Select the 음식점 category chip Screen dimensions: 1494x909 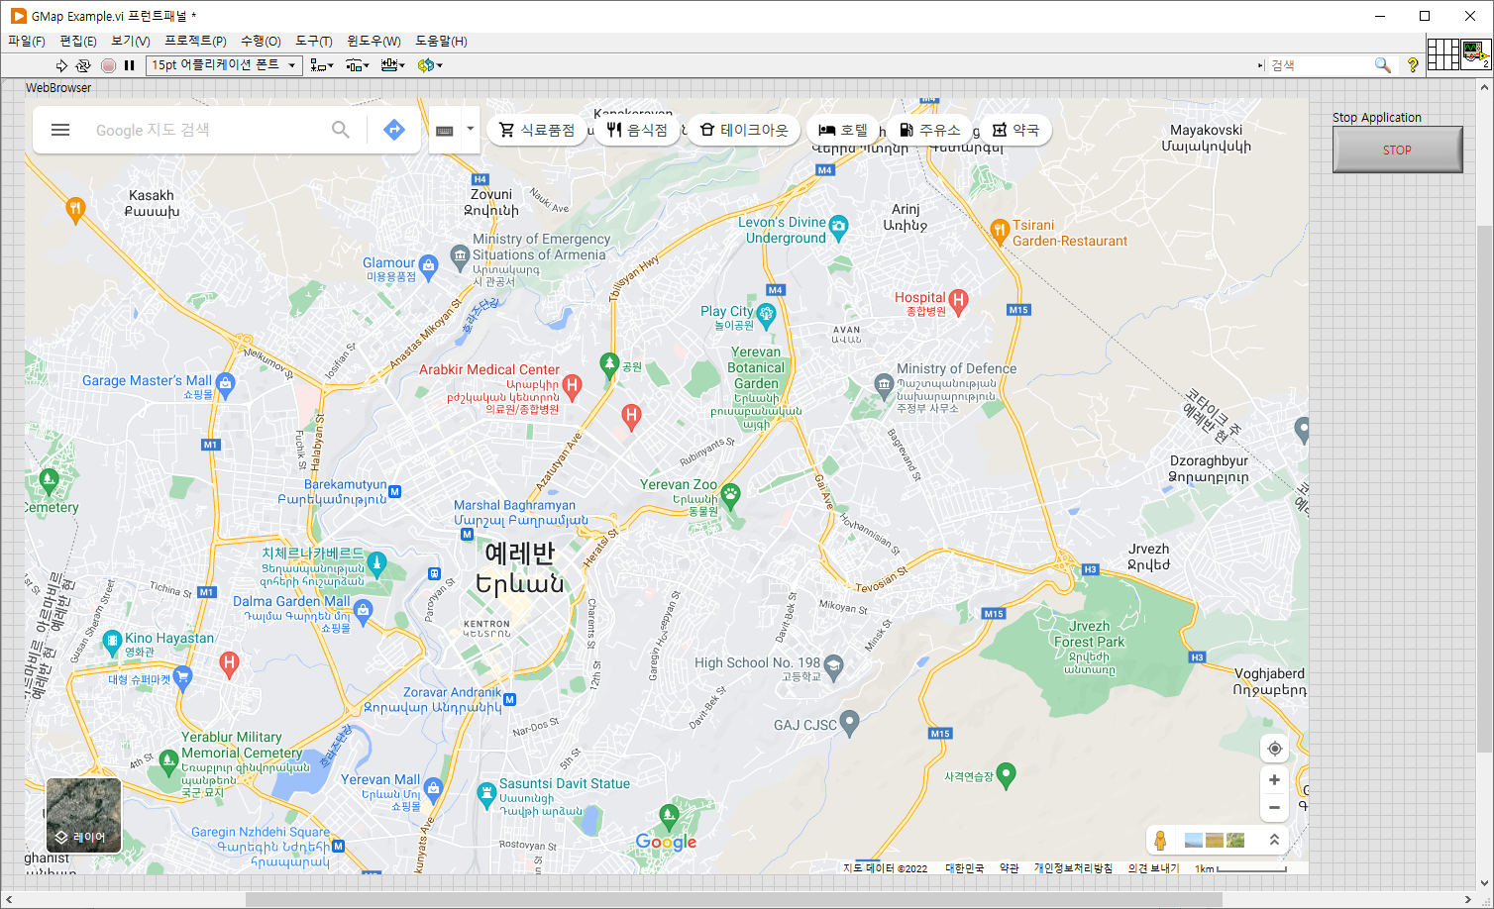click(x=637, y=130)
